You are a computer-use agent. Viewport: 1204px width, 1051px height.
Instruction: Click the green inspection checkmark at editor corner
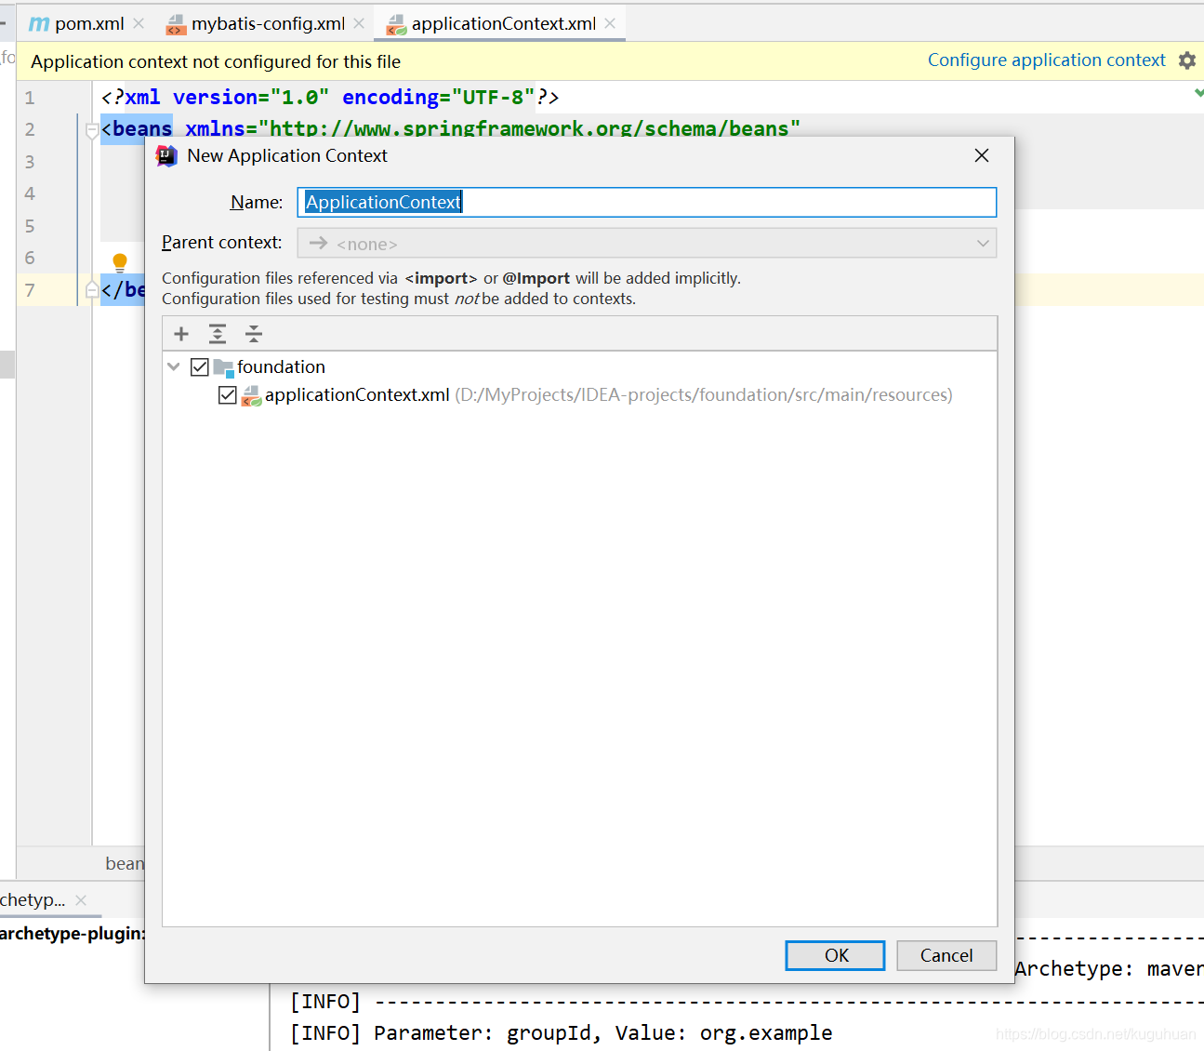(x=1198, y=92)
